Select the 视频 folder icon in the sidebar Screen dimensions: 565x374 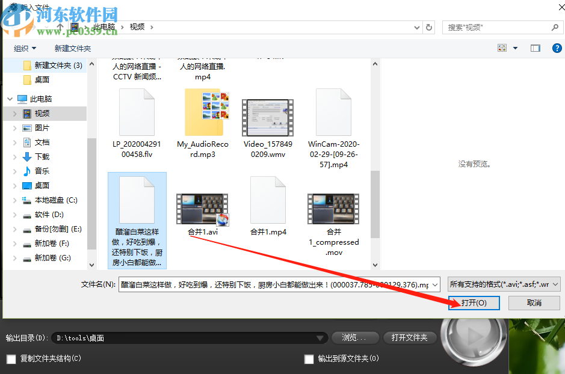[27, 114]
